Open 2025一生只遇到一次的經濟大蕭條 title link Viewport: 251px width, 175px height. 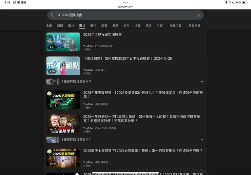click(142, 118)
